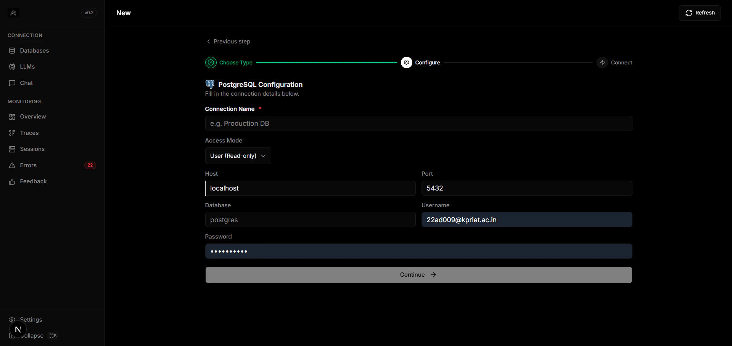Click the Connection Name label

click(x=230, y=109)
